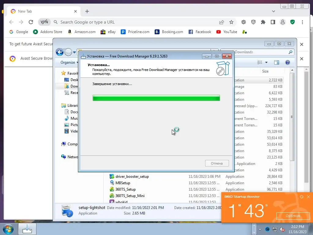Screen dimensions: 313x235
Task: Dismiss the Avast Security notification bar
Action: tap(302, 44)
